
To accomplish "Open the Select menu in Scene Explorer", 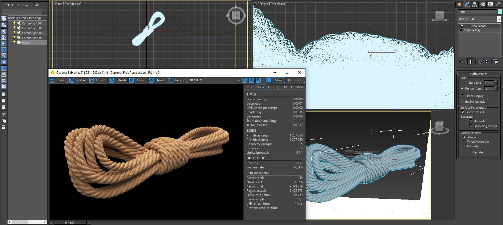I will coord(9,5).
